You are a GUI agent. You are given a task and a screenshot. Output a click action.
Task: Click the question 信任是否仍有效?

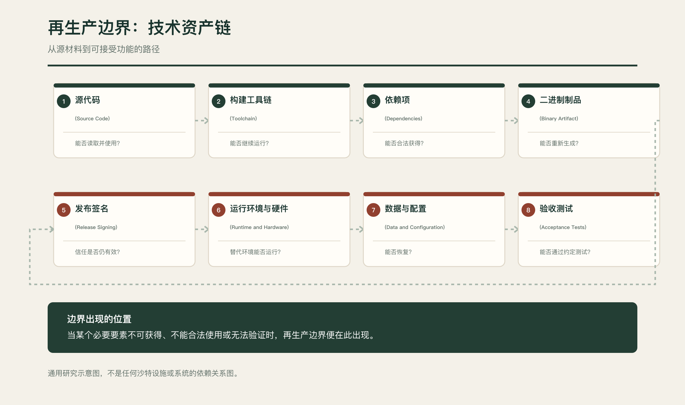[x=97, y=252]
